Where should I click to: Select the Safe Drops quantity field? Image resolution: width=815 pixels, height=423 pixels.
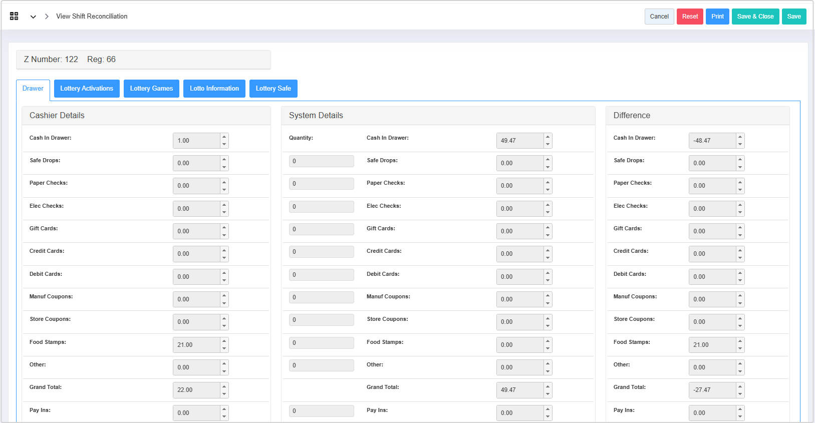321,161
